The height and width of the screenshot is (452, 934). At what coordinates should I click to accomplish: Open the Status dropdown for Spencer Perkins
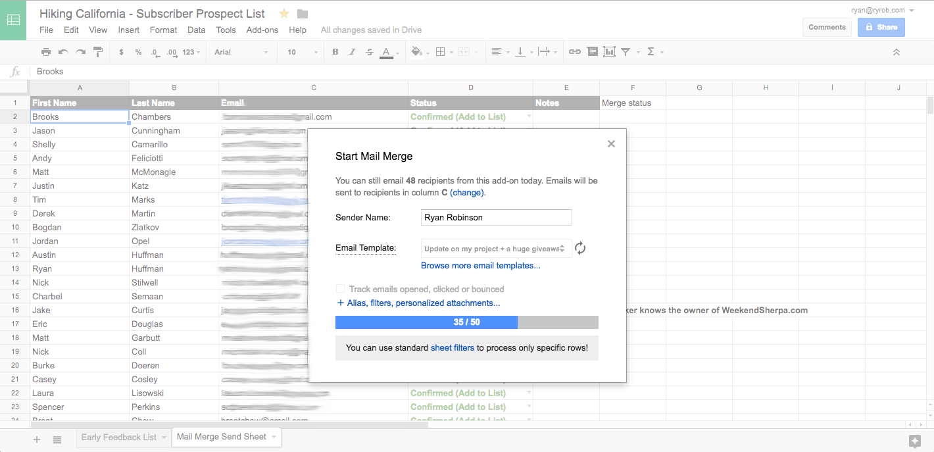point(529,407)
